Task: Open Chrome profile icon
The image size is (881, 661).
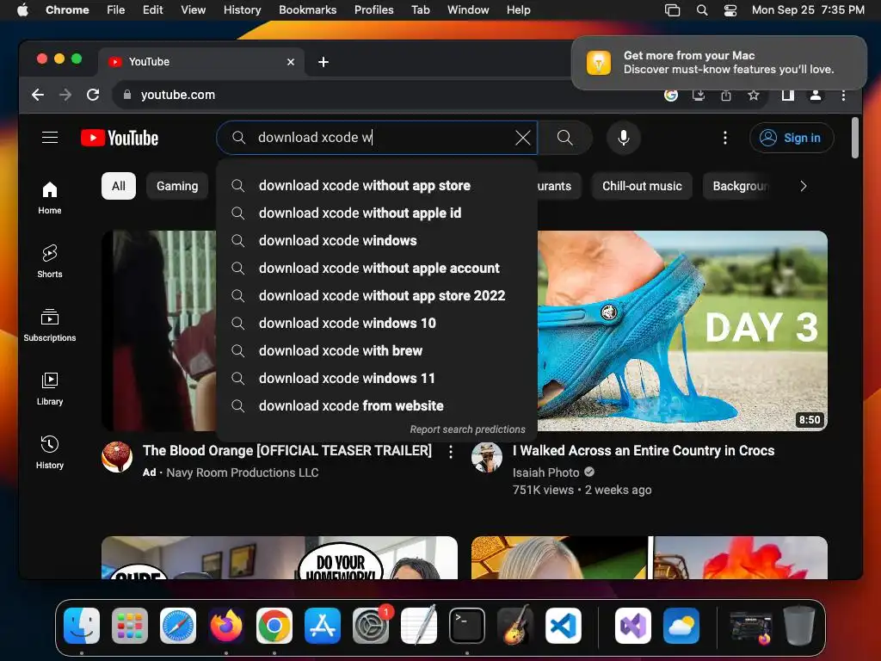Action: [816, 95]
